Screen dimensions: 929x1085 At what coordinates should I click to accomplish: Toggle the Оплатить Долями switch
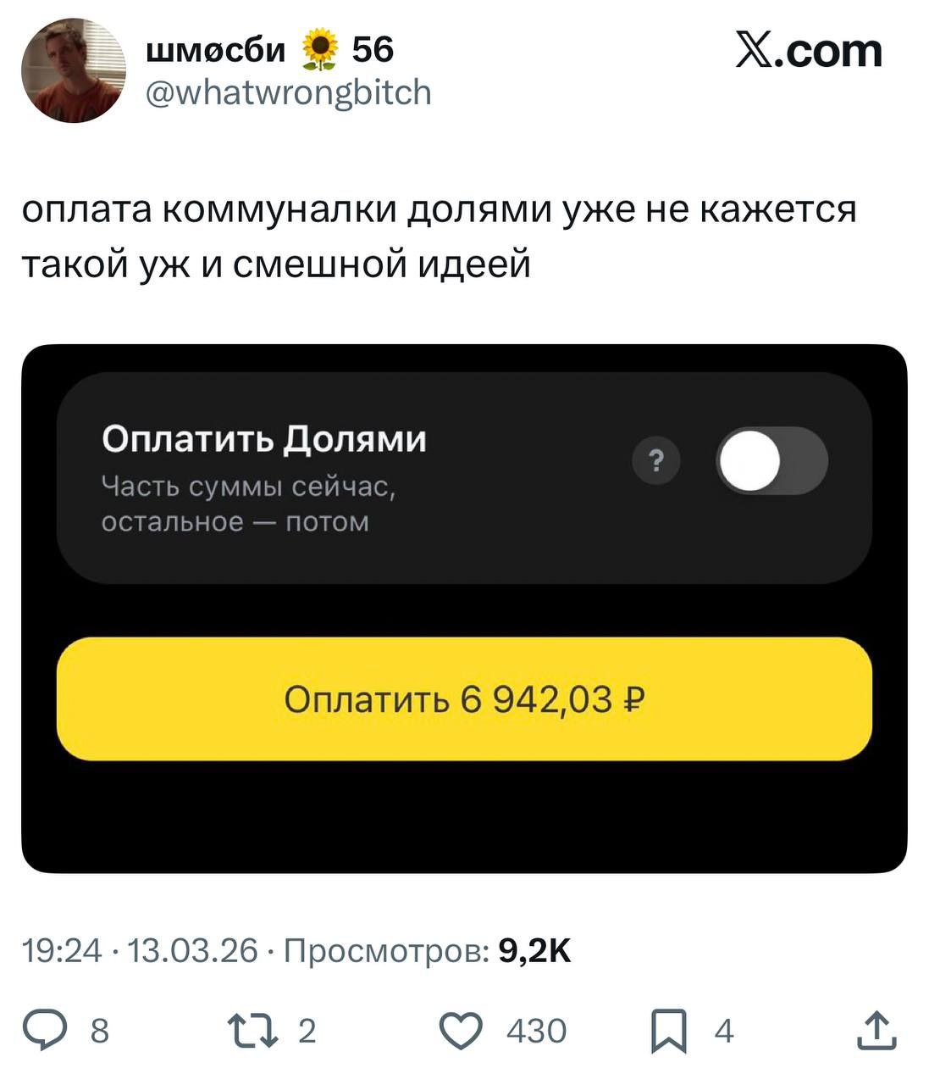point(772,461)
